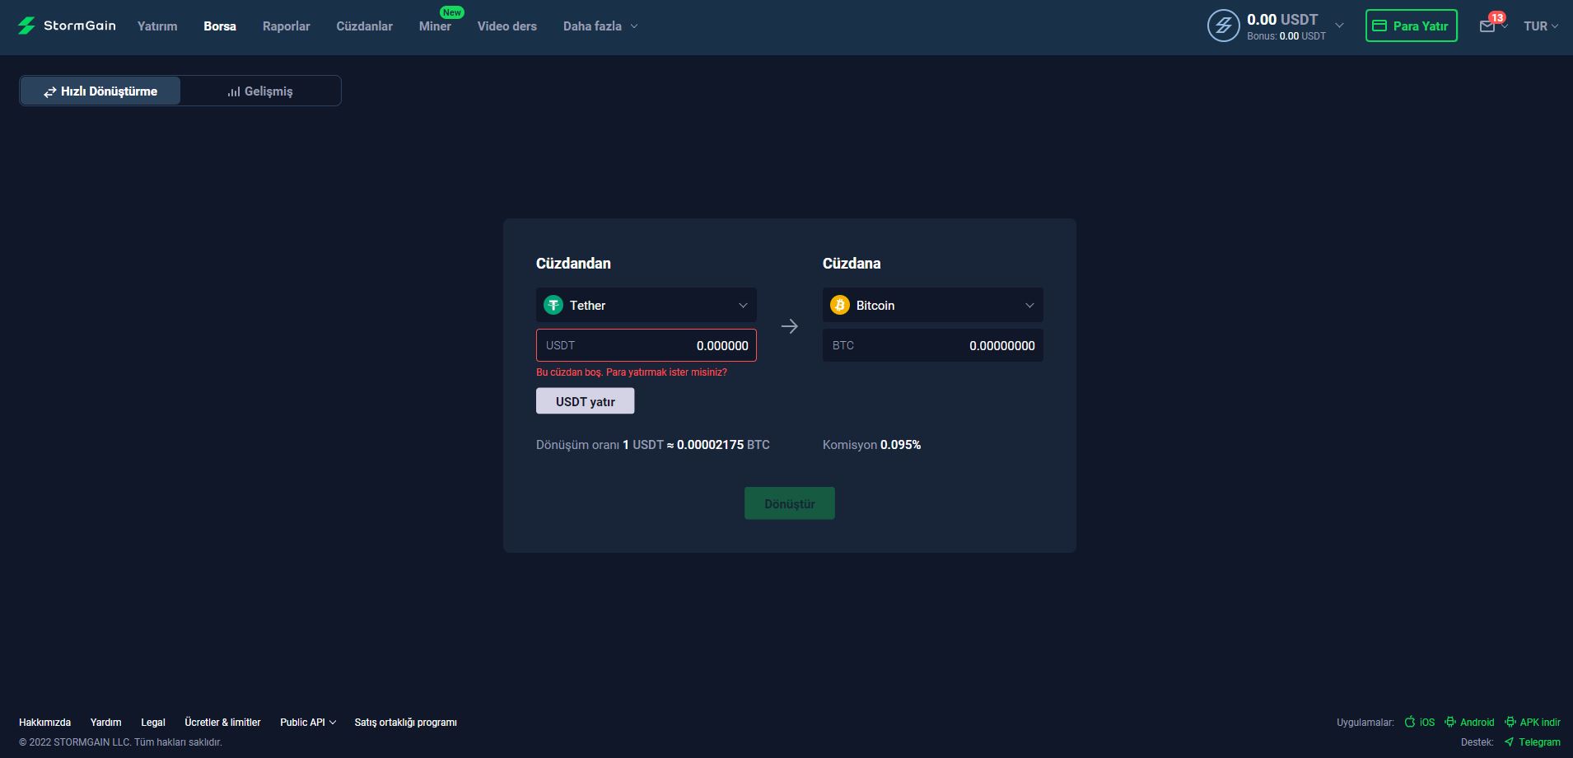1573x758 pixels.
Task: Click the lightning balance icon
Action: pyautogui.click(x=1223, y=26)
